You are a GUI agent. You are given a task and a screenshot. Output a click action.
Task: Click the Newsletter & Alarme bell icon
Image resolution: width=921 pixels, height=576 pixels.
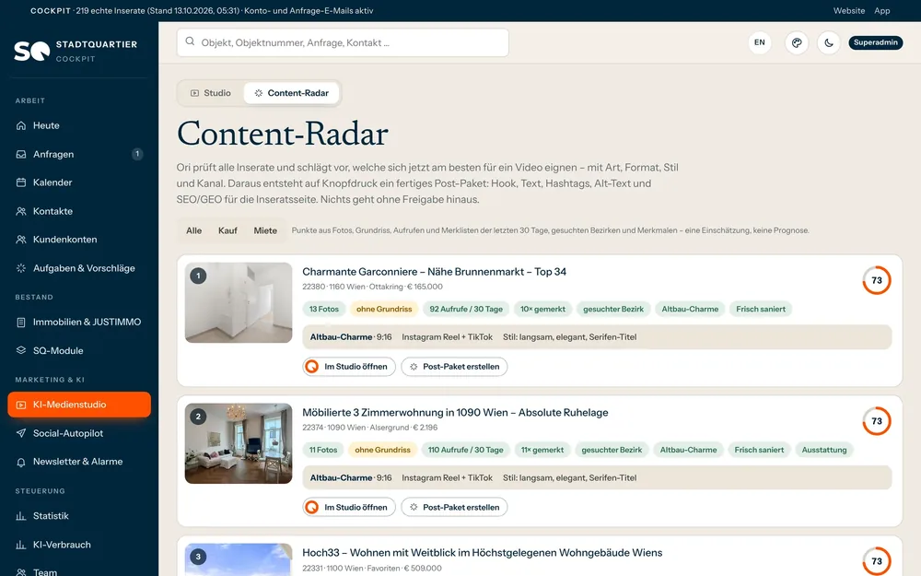coord(21,462)
